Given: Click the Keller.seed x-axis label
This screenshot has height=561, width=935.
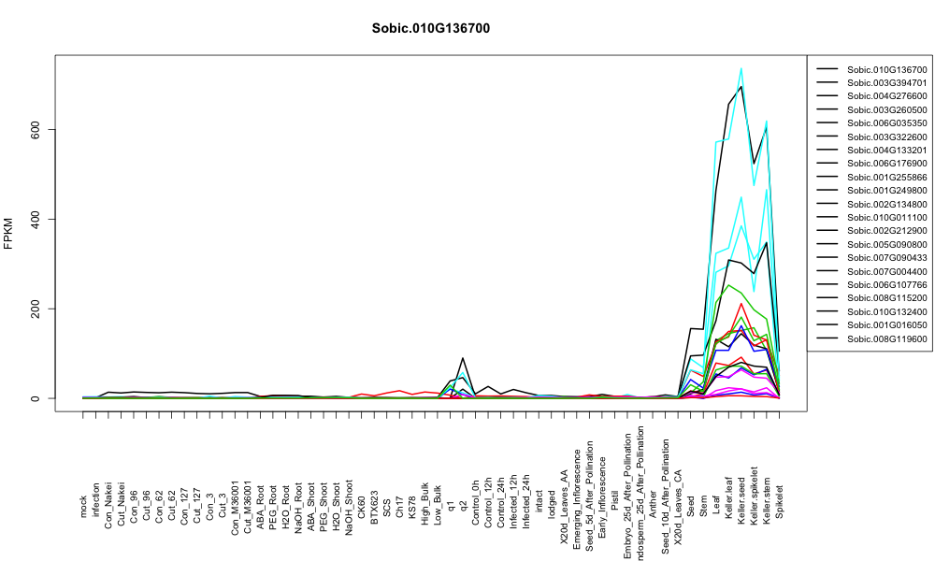Looking at the screenshot, I should click(741, 499).
